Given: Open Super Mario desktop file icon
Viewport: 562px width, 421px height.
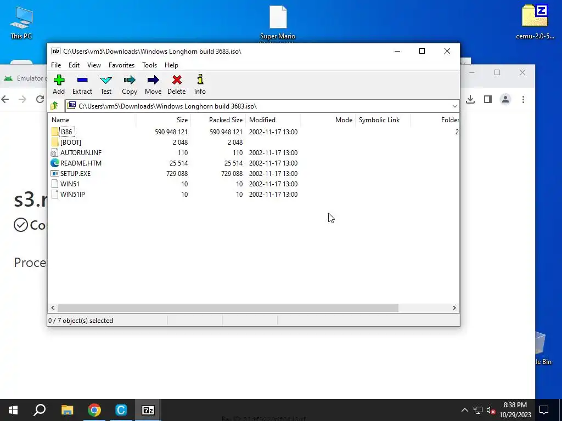Looking at the screenshot, I should coord(278,17).
